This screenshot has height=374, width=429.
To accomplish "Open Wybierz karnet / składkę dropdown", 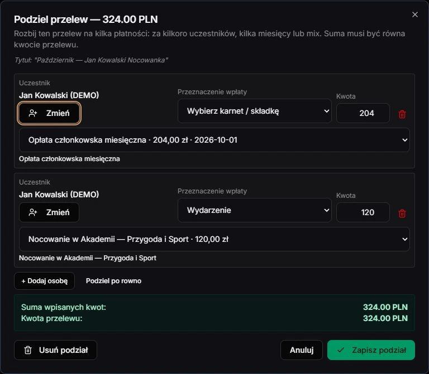I will pos(255,111).
